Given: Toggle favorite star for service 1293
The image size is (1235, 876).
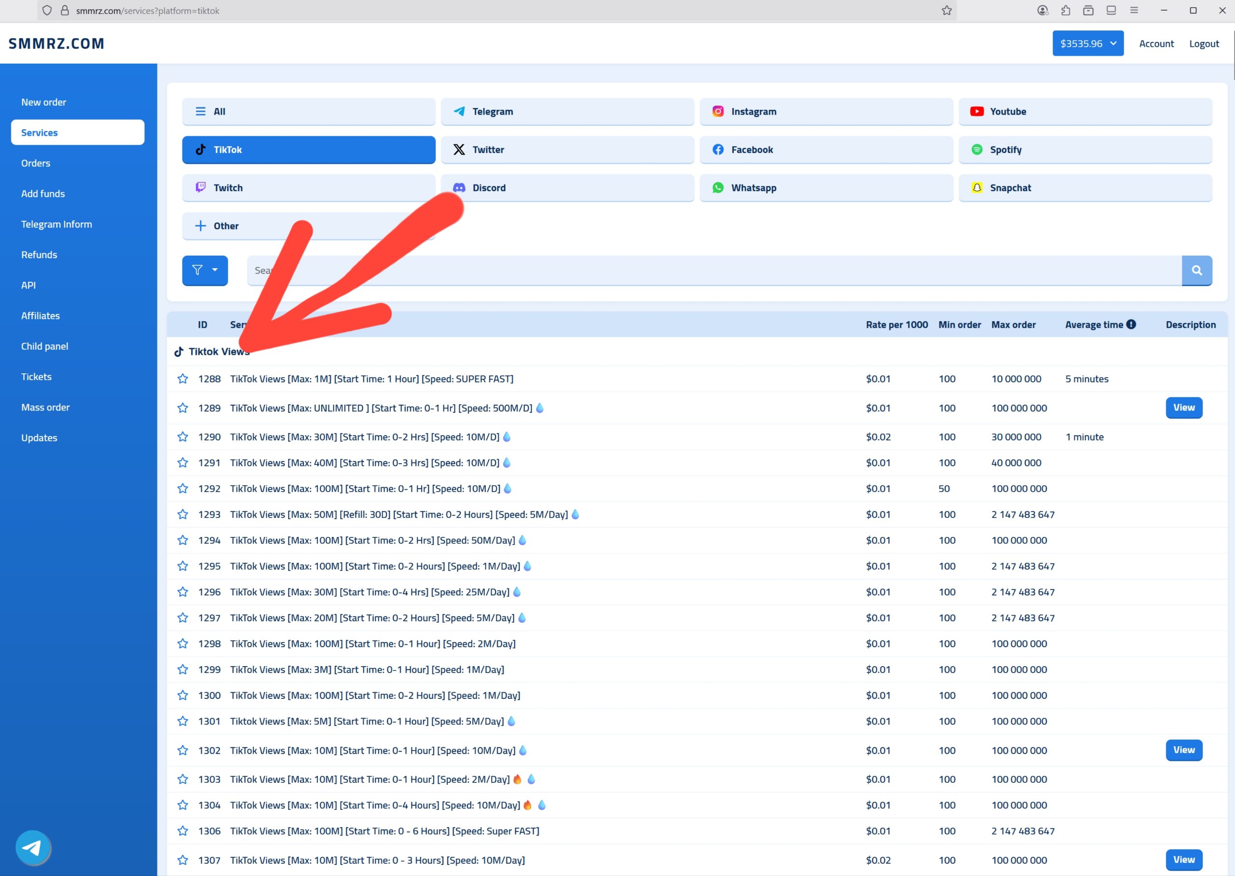Looking at the screenshot, I should click(183, 514).
